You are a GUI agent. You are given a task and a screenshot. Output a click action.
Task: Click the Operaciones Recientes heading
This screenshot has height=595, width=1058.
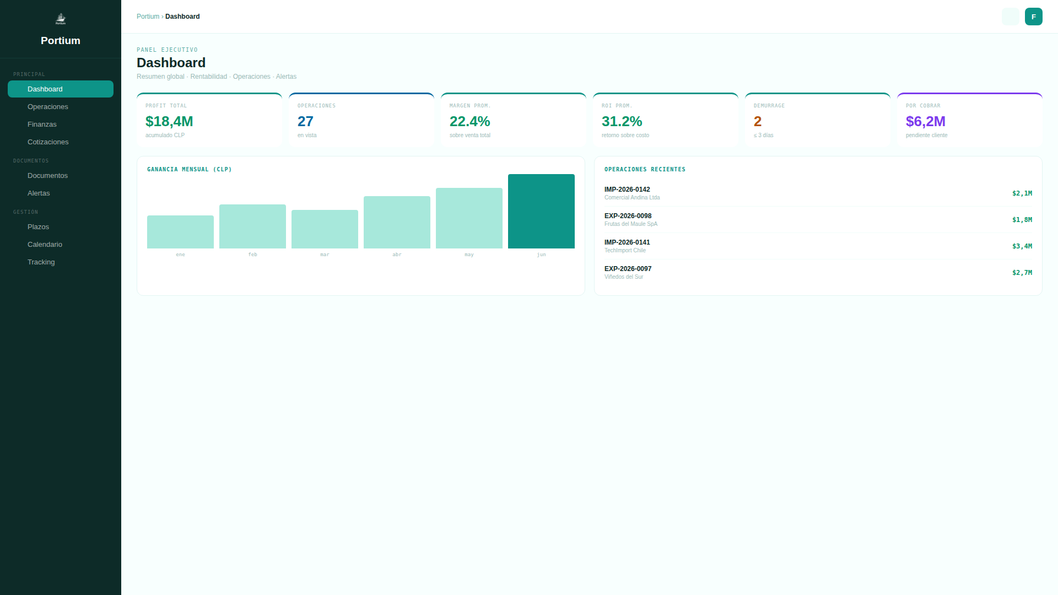pyautogui.click(x=645, y=170)
